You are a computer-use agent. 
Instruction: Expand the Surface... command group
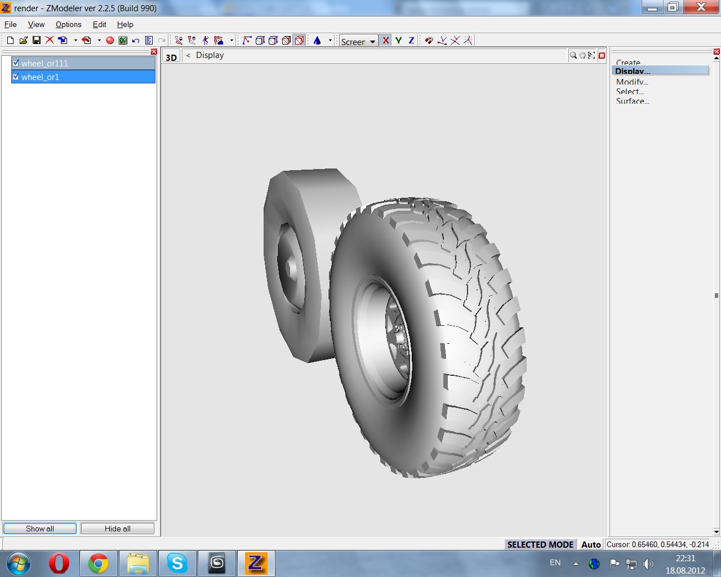632,101
